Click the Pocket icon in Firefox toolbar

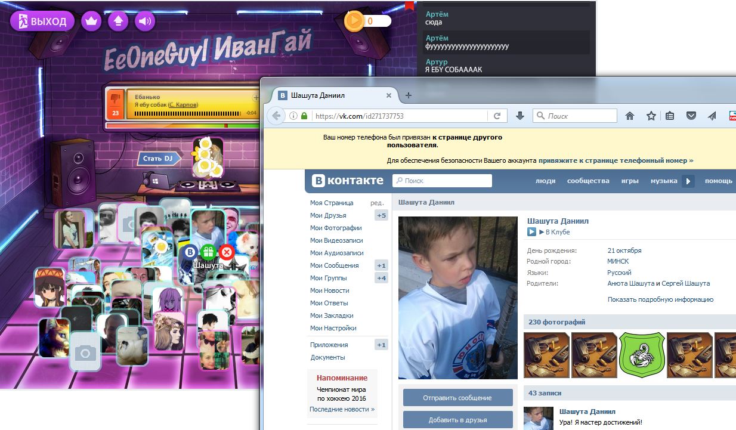click(x=691, y=116)
